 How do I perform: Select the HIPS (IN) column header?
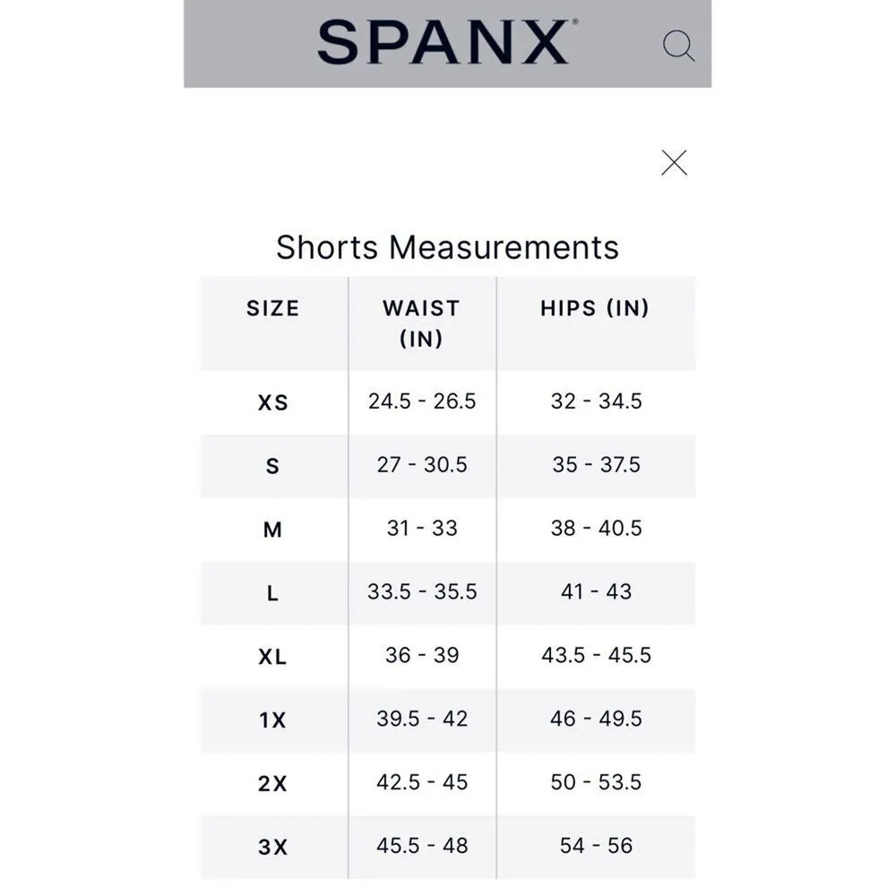pyautogui.click(x=595, y=309)
